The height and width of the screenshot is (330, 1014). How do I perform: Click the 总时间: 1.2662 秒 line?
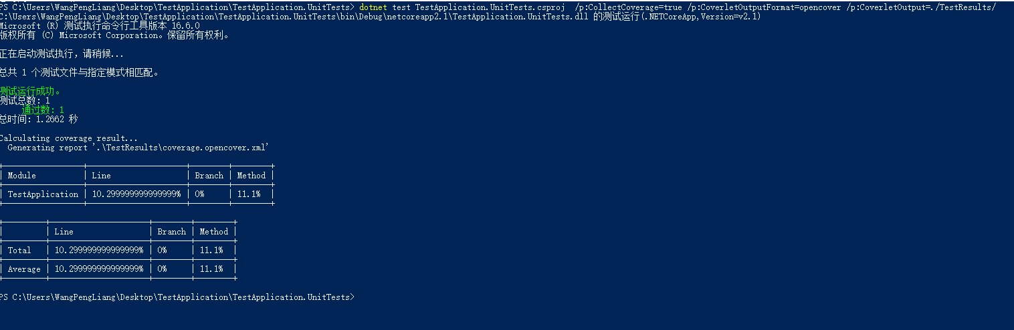click(x=39, y=119)
